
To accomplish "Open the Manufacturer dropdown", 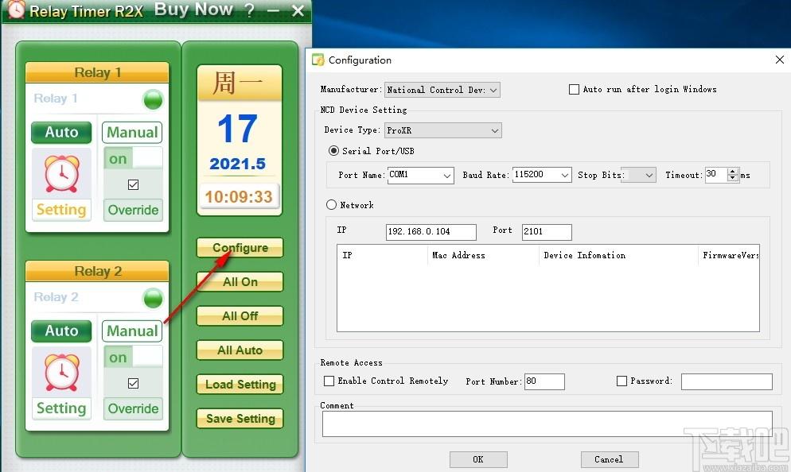I will pyautogui.click(x=442, y=90).
